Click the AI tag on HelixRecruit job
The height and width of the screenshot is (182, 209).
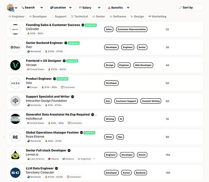tap(121, 119)
